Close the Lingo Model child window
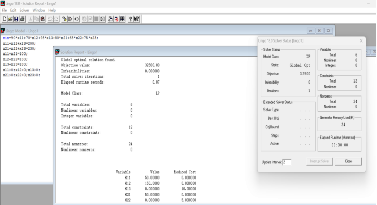377x205 pixels. click(329, 31)
